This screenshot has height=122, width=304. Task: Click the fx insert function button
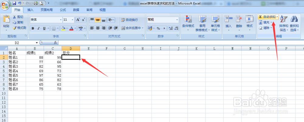(55, 42)
